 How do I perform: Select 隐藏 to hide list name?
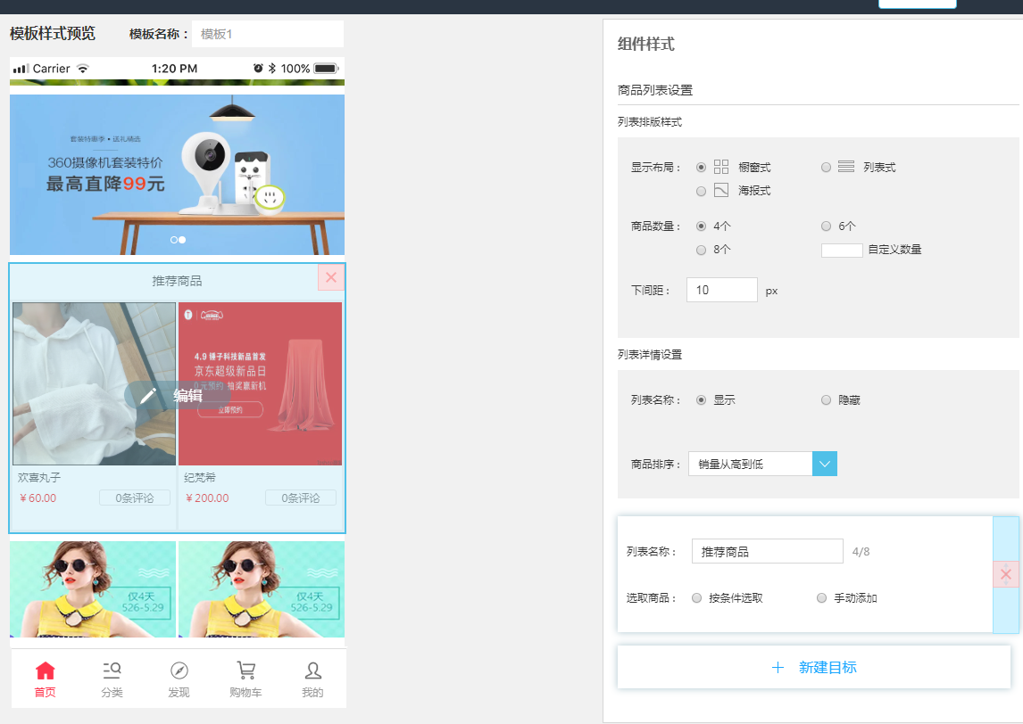coord(826,400)
